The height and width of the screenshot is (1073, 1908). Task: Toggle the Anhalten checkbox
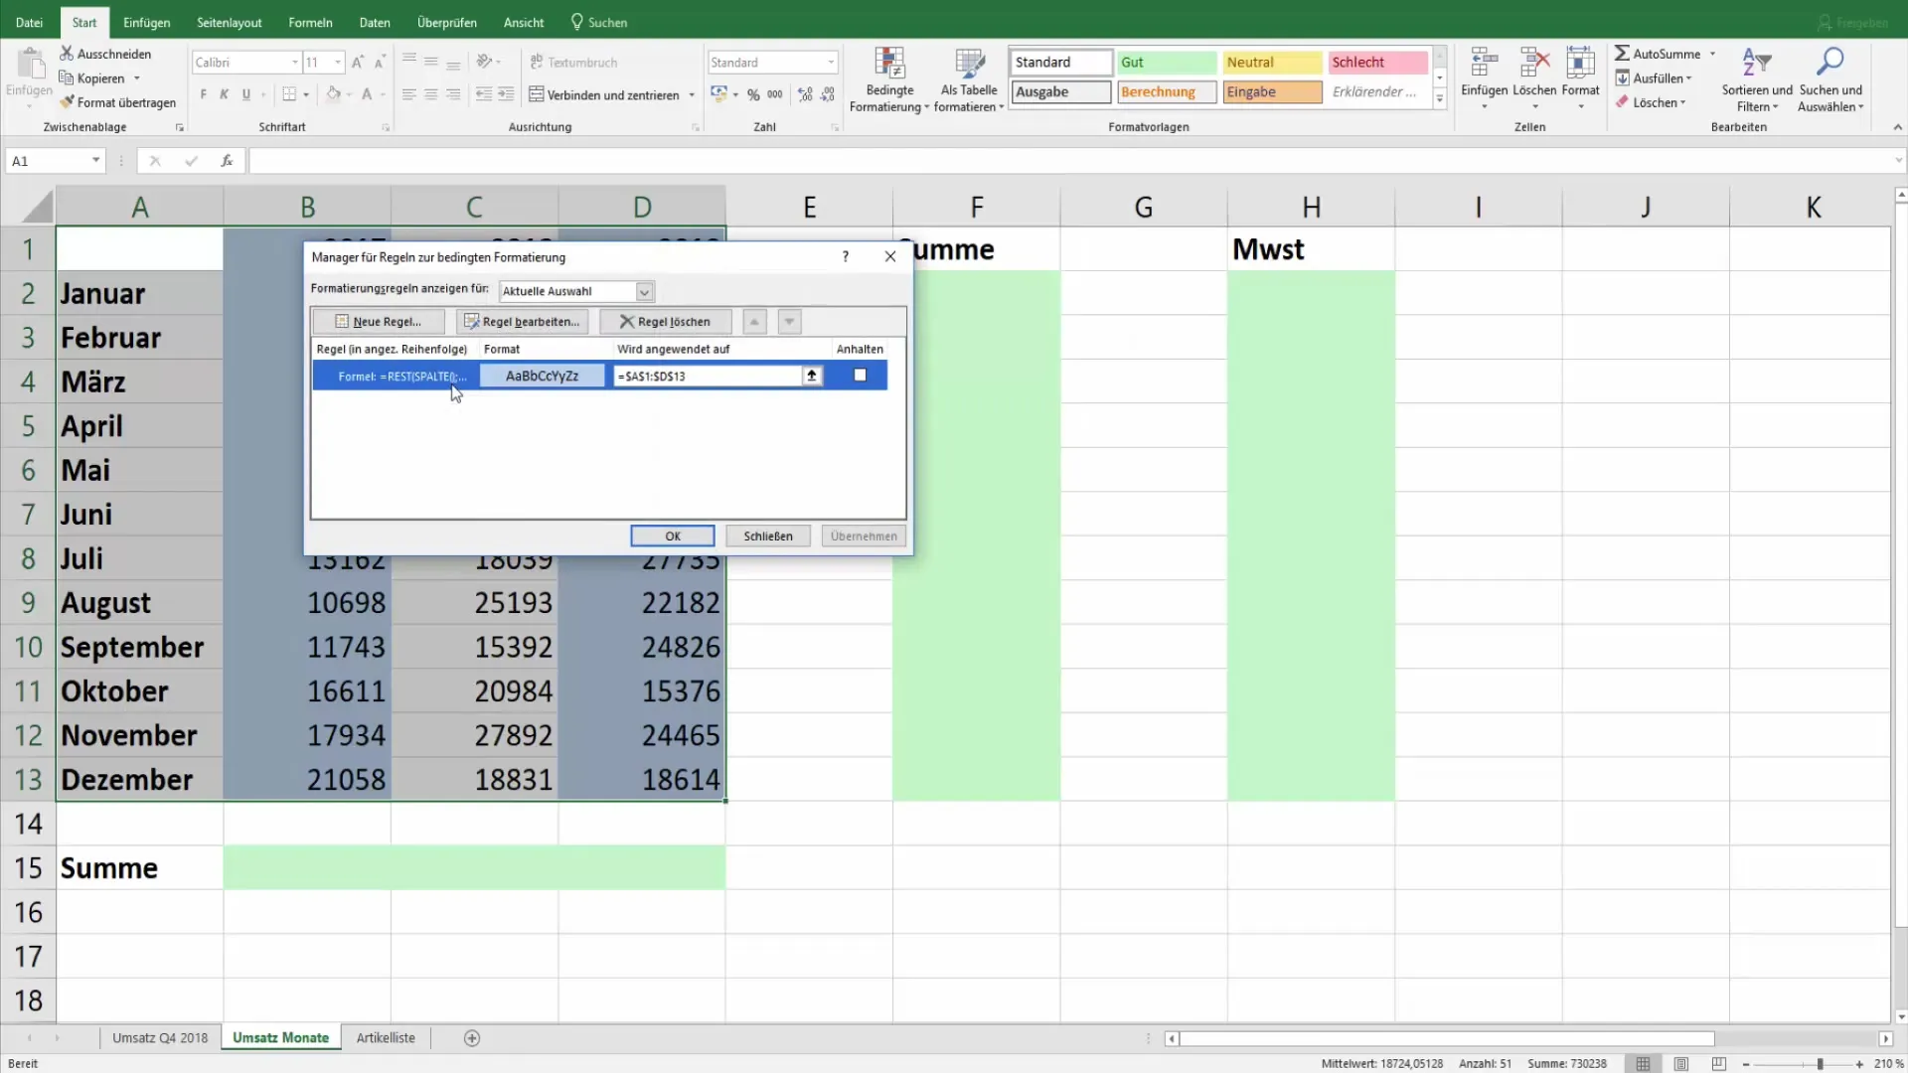click(x=861, y=376)
